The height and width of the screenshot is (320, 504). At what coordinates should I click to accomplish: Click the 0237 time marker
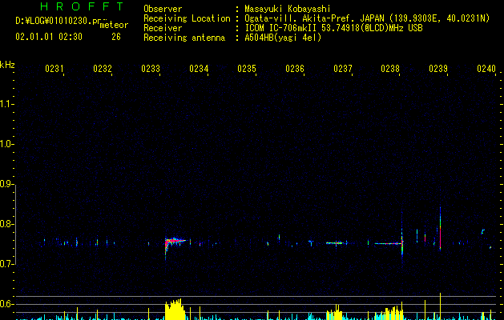343,69
